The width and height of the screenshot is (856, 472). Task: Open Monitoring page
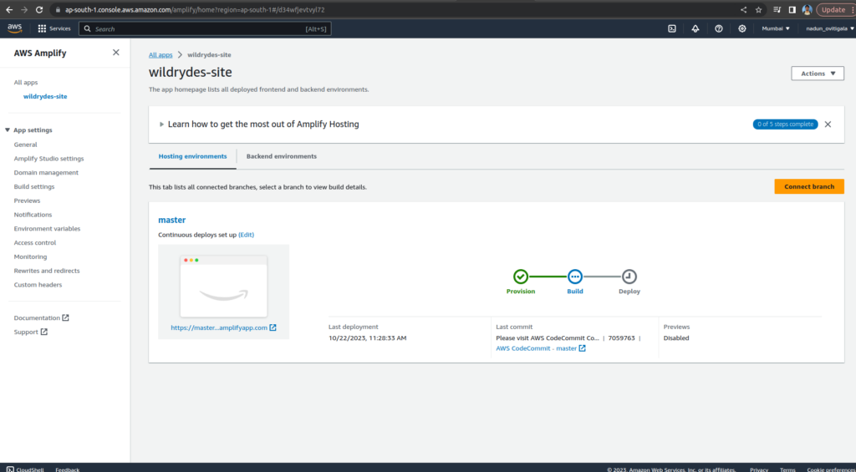coord(30,257)
